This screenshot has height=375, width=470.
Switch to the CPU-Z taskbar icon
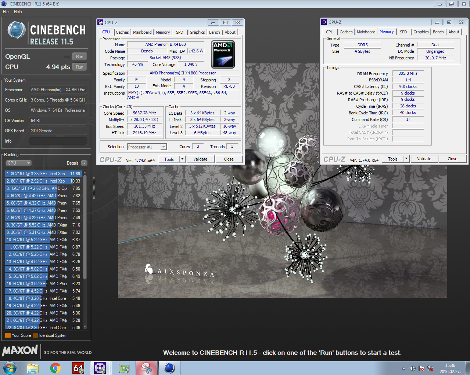100,368
